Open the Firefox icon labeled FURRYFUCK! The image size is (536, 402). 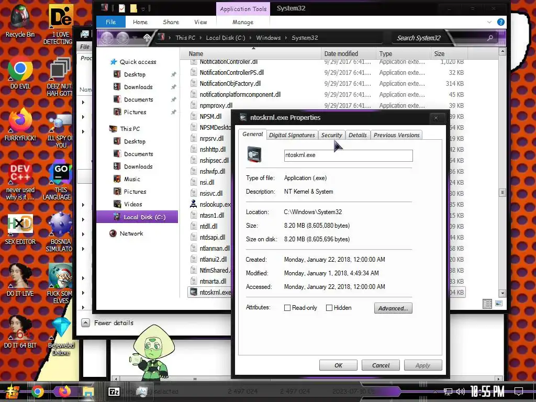(20, 125)
